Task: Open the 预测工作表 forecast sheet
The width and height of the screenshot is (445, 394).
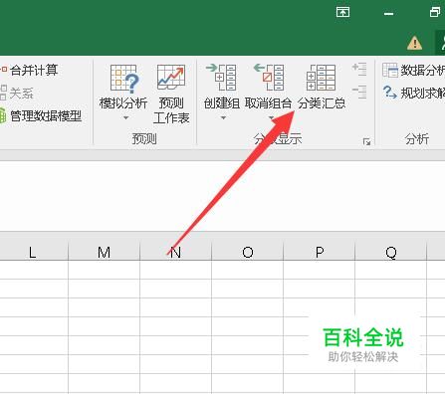Action: tap(171, 95)
